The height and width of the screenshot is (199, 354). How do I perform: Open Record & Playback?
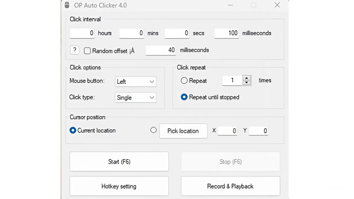click(230, 186)
